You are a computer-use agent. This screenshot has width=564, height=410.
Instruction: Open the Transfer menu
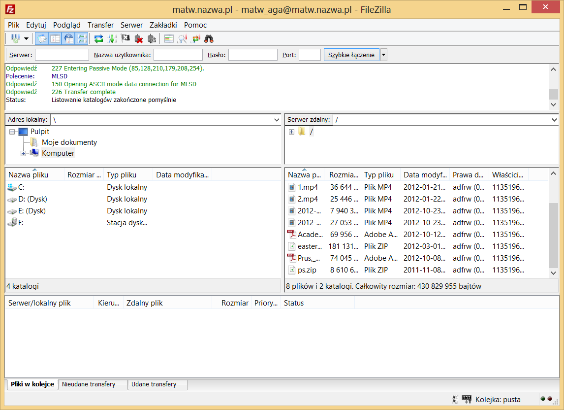[101, 25]
